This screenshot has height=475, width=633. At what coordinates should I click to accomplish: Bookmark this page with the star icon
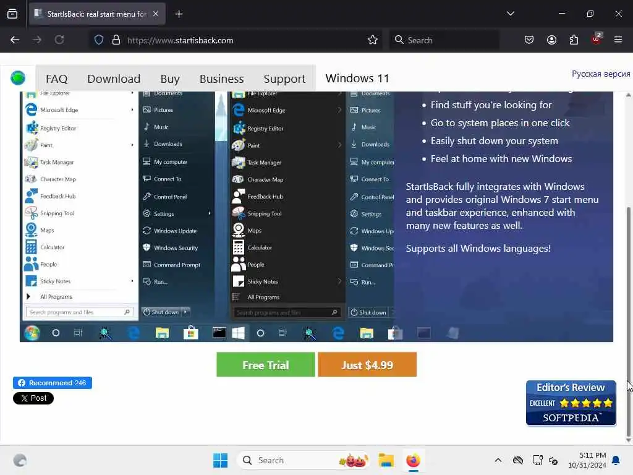point(373,40)
